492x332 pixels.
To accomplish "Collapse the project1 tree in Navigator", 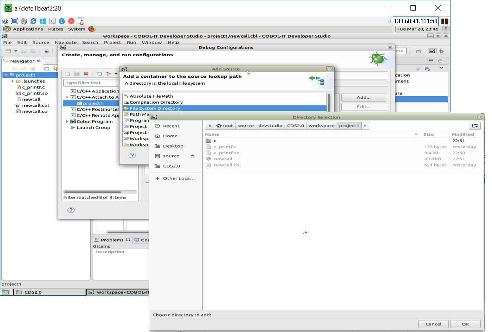I will pyautogui.click(x=6, y=75).
